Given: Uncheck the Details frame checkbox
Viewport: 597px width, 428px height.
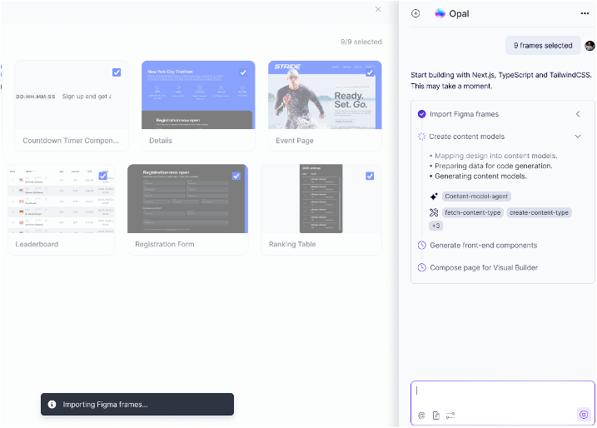Looking at the screenshot, I should [x=243, y=72].
